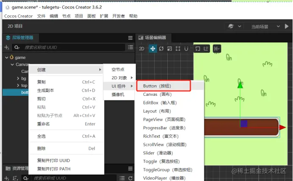Select the Rotate transform tool
Screen dimensions: 293x181
161,49
